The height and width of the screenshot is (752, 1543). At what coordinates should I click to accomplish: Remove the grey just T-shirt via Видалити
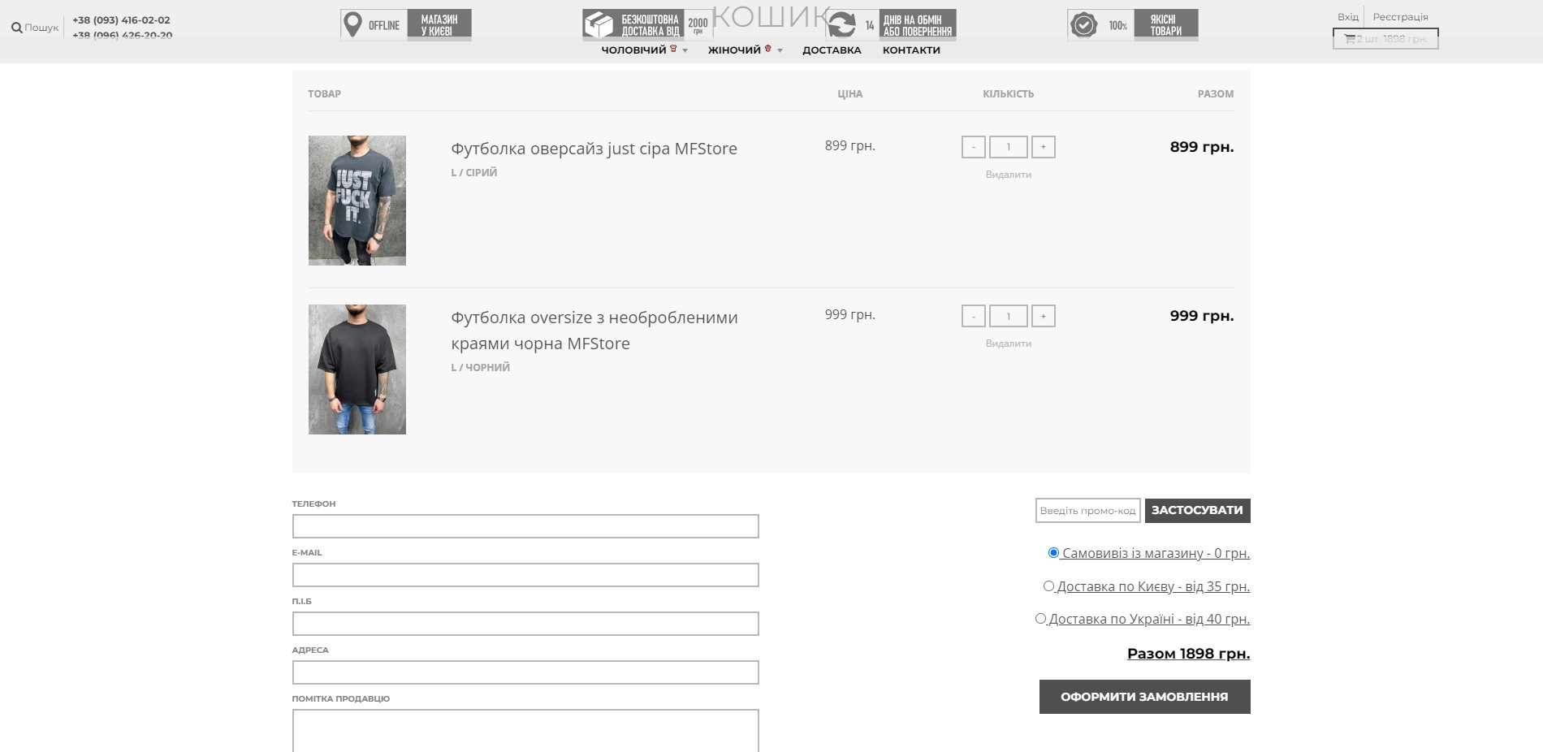pos(1008,175)
